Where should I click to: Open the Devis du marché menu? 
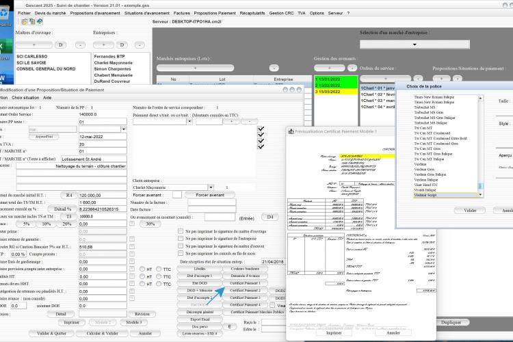(50, 13)
